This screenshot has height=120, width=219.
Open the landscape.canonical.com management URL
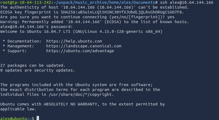[x=84, y=46]
